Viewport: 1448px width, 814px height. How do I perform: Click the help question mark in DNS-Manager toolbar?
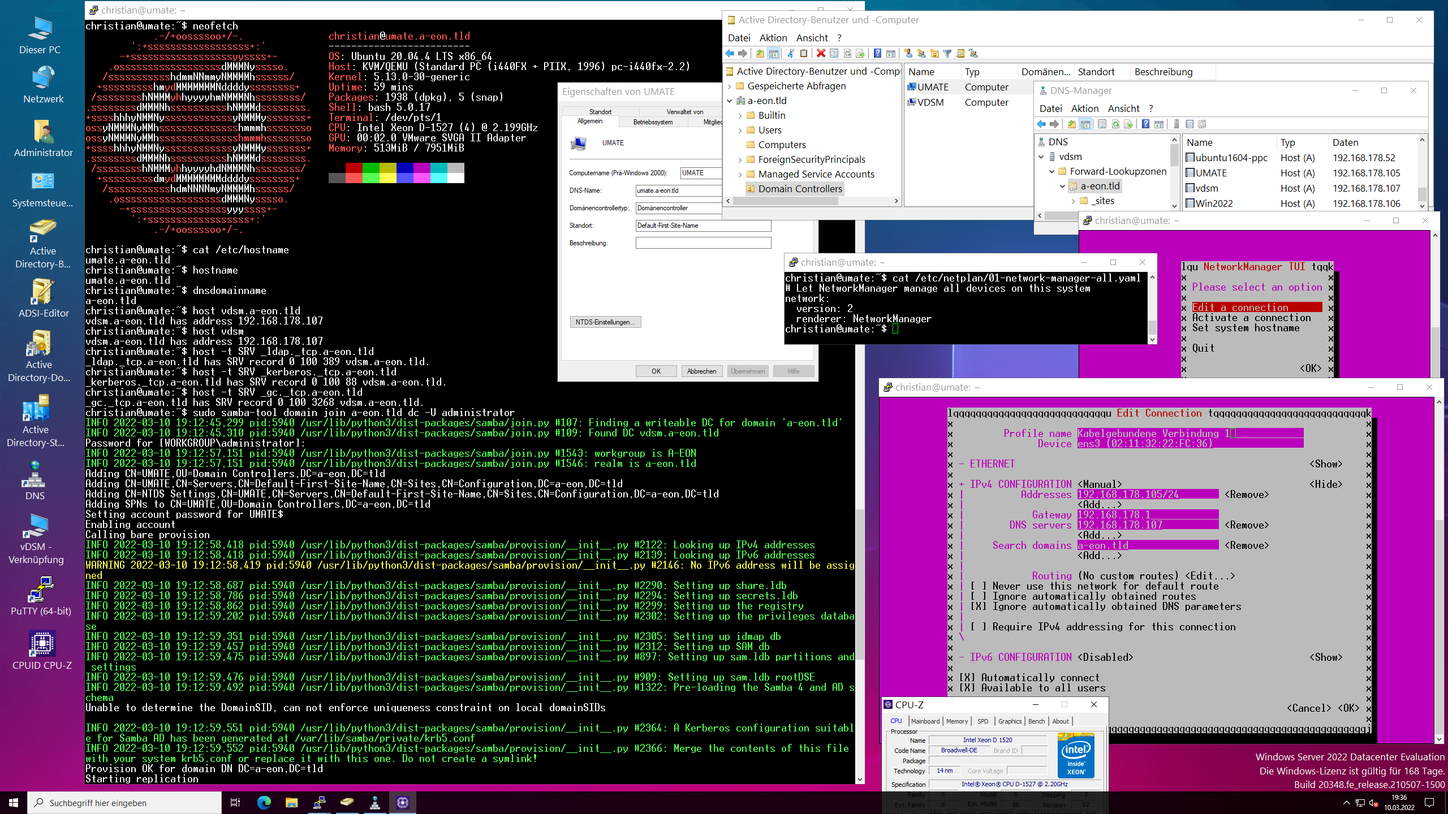tap(1145, 124)
